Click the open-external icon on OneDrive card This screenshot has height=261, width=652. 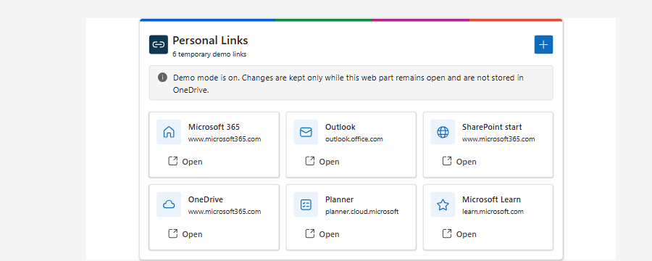pos(172,233)
